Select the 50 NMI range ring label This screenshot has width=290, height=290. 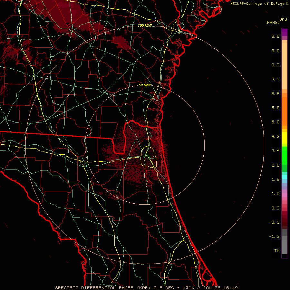(x=145, y=85)
